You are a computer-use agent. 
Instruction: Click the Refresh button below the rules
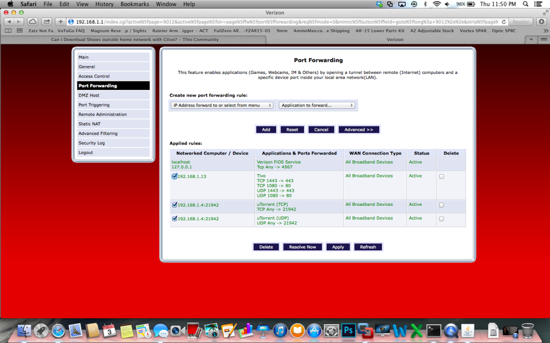368,247
